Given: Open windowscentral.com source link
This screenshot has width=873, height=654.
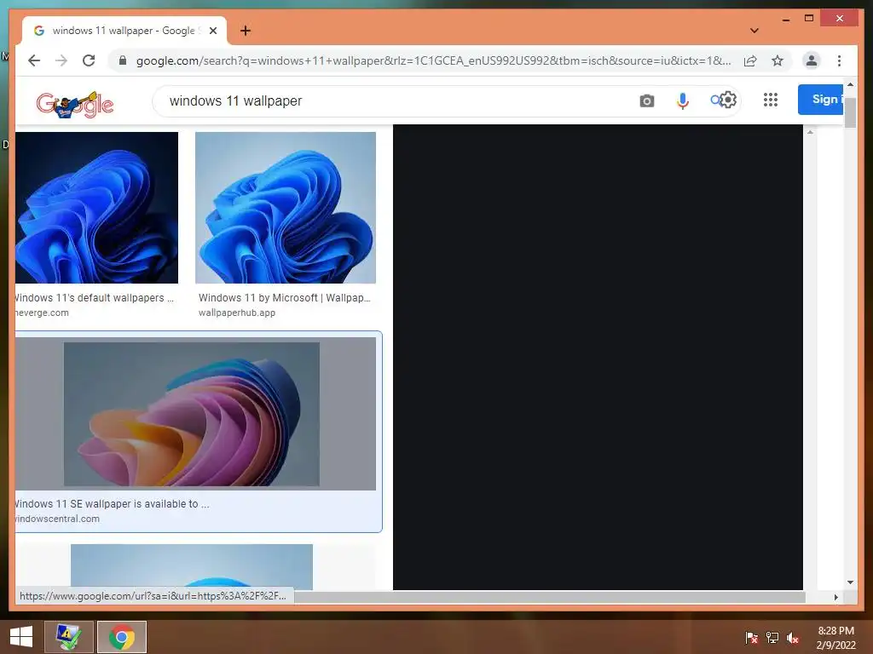Looking at the screenshot, I should 57,519.
